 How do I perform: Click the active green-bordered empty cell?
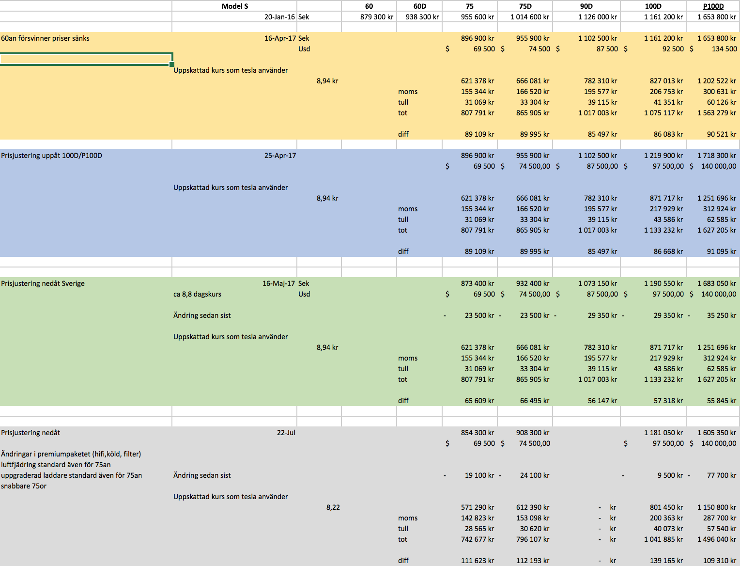[86, 59]
